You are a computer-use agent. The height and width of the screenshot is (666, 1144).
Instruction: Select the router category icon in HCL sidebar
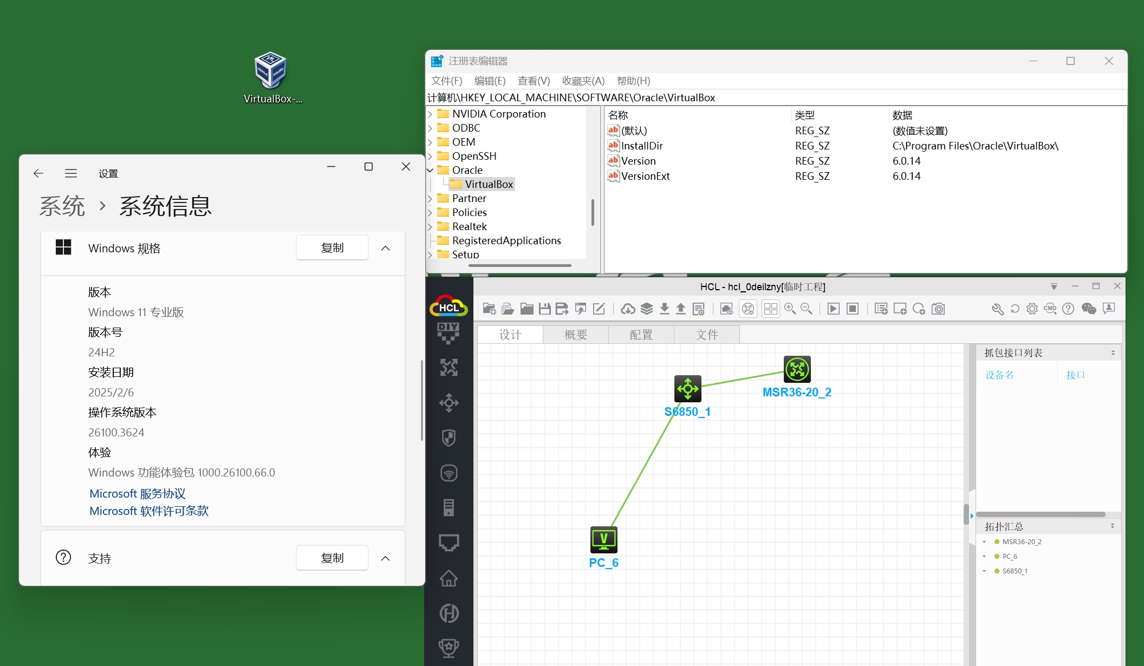[448, 368]
